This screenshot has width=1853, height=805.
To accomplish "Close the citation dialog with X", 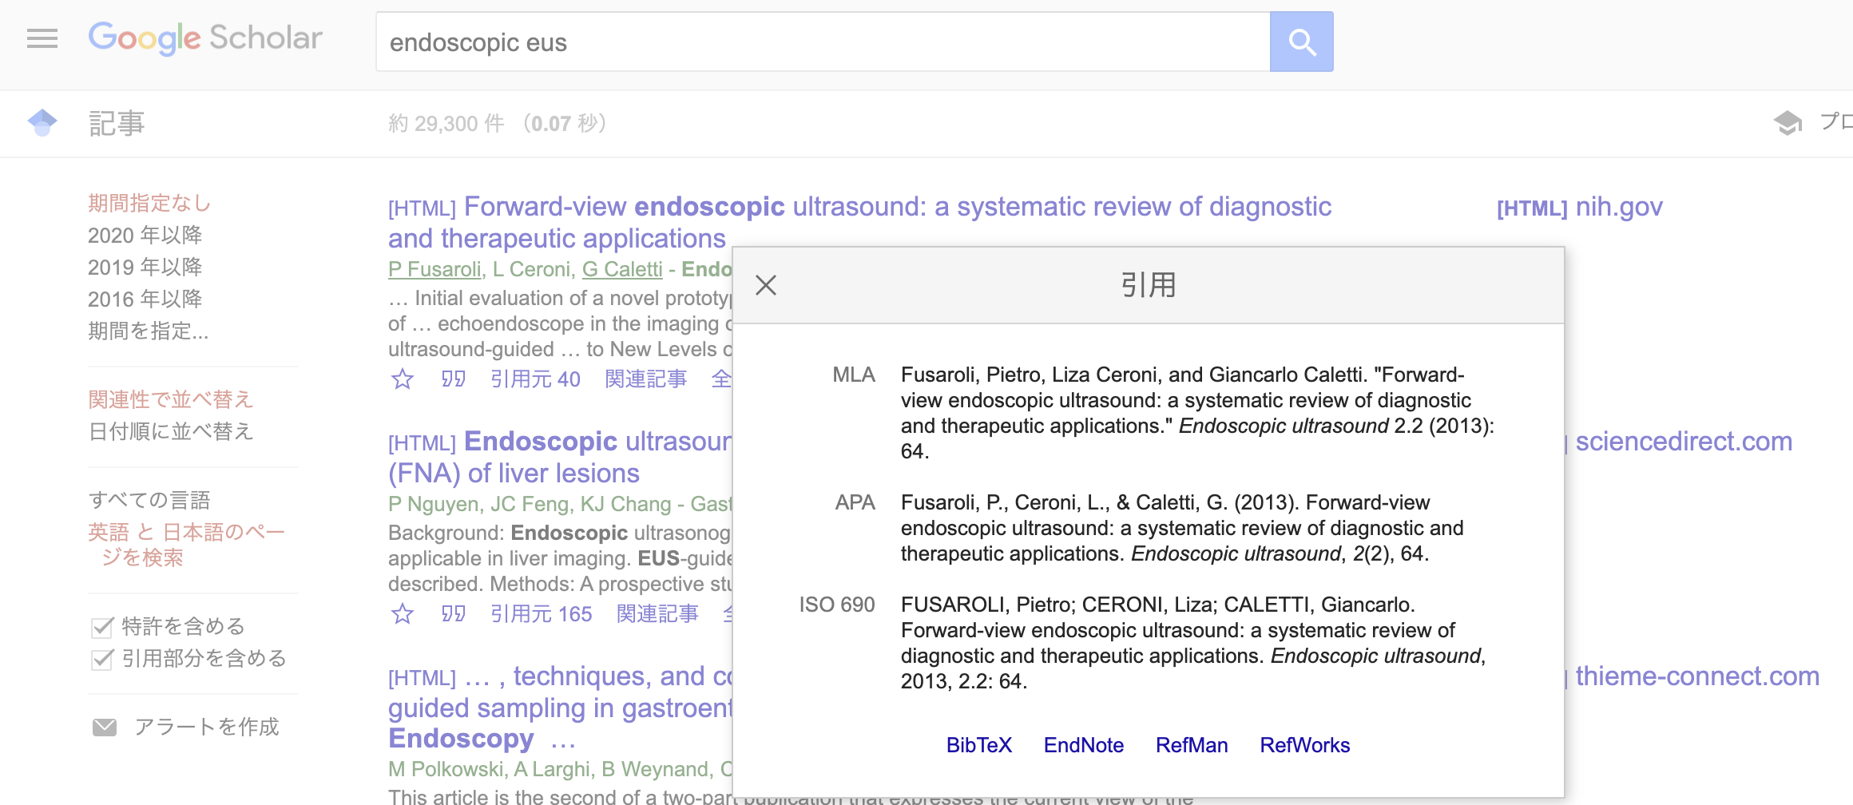I will click(x=765, y=285).
